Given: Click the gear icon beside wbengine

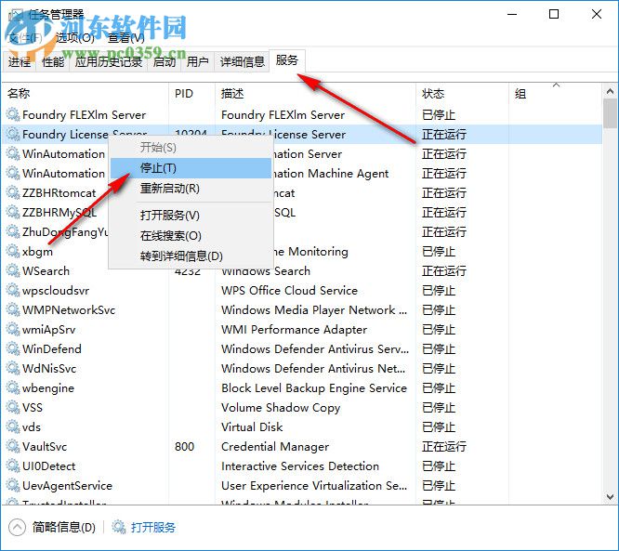Looking at the screenshot, I should click(x=13, y=388).
